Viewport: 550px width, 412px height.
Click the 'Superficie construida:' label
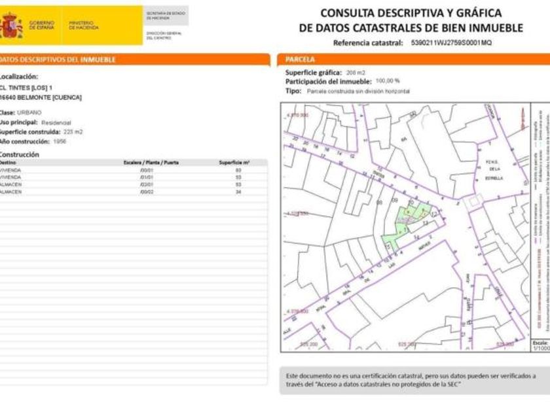point(30,132)
